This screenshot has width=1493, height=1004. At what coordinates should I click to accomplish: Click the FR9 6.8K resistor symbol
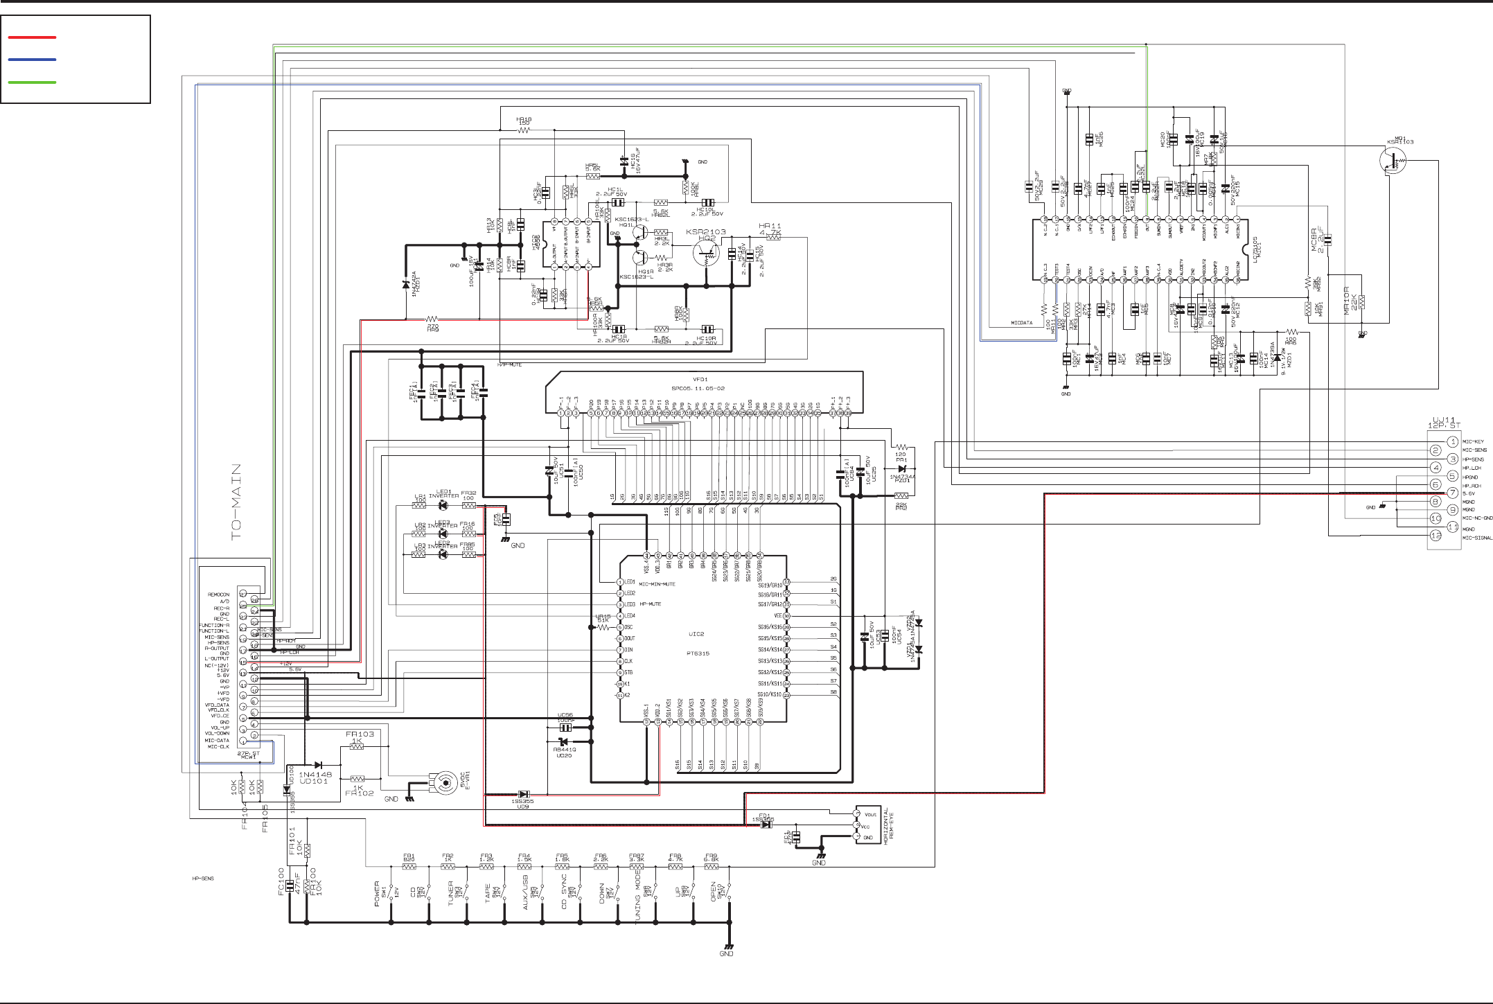click(x=712, y=867)
